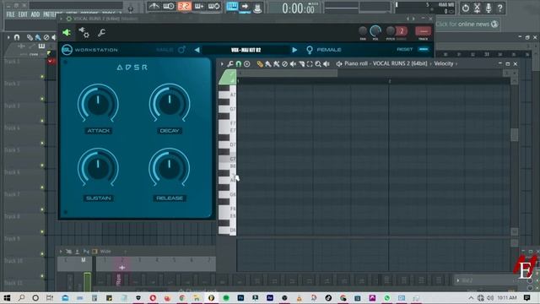Select the Draw pencil tool in piano roll

click(260, 64)
